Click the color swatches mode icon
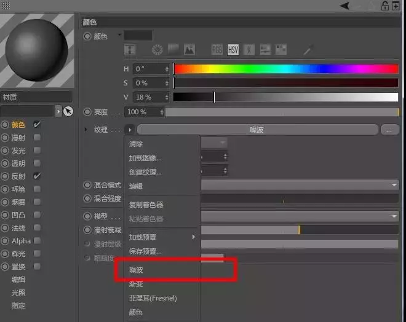Viewport: 406px width, 322px height. click(281, 50)
